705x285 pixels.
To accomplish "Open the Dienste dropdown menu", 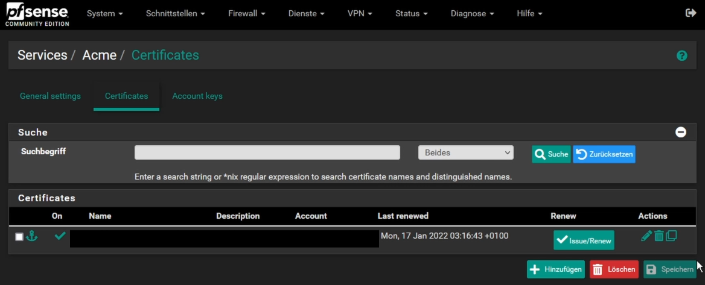I will coord(306,13).
